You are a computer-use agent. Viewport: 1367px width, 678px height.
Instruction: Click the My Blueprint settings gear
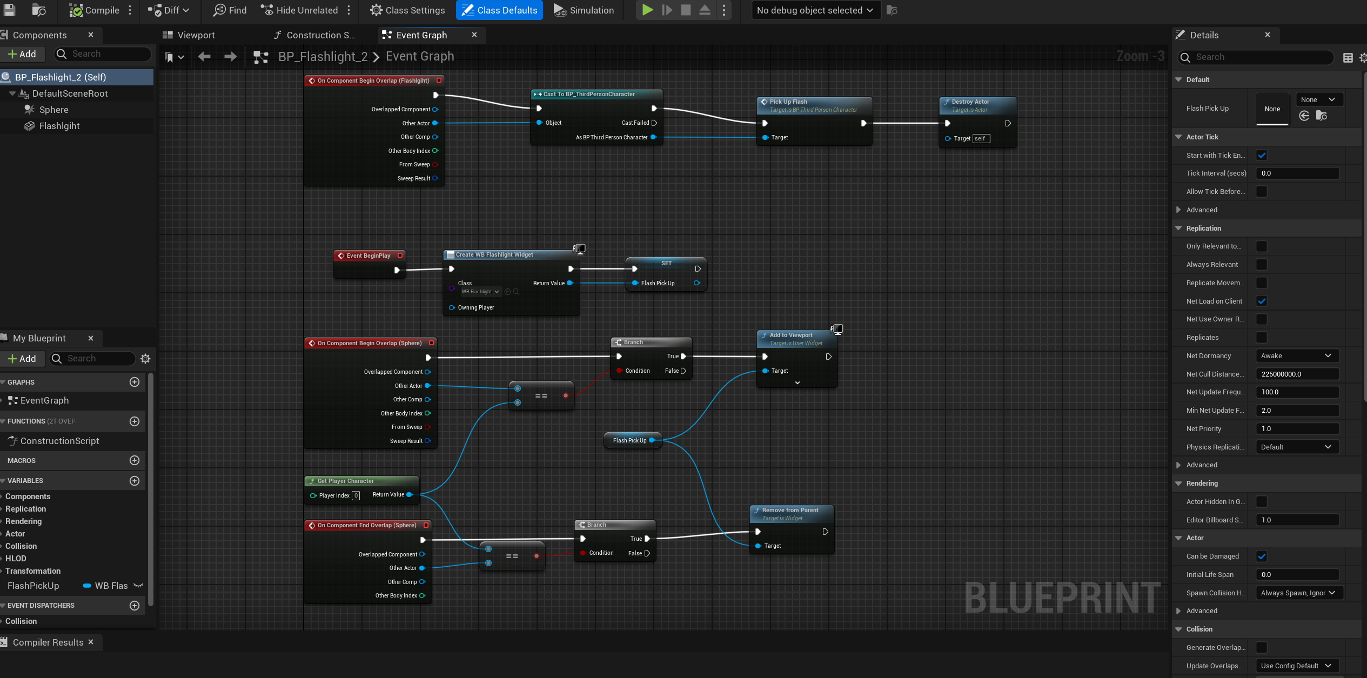(x=145, y=359)
